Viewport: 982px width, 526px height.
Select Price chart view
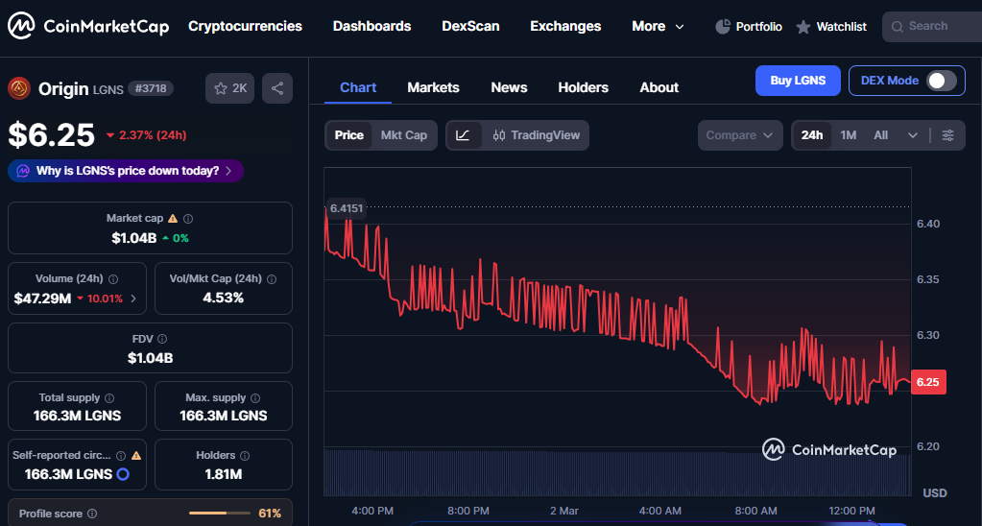(x=348, y=135)
